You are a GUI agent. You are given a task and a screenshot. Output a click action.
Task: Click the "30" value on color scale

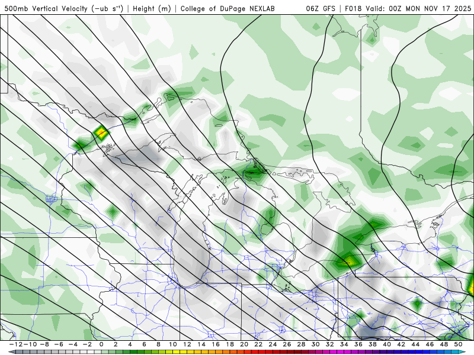pos(315,344)
